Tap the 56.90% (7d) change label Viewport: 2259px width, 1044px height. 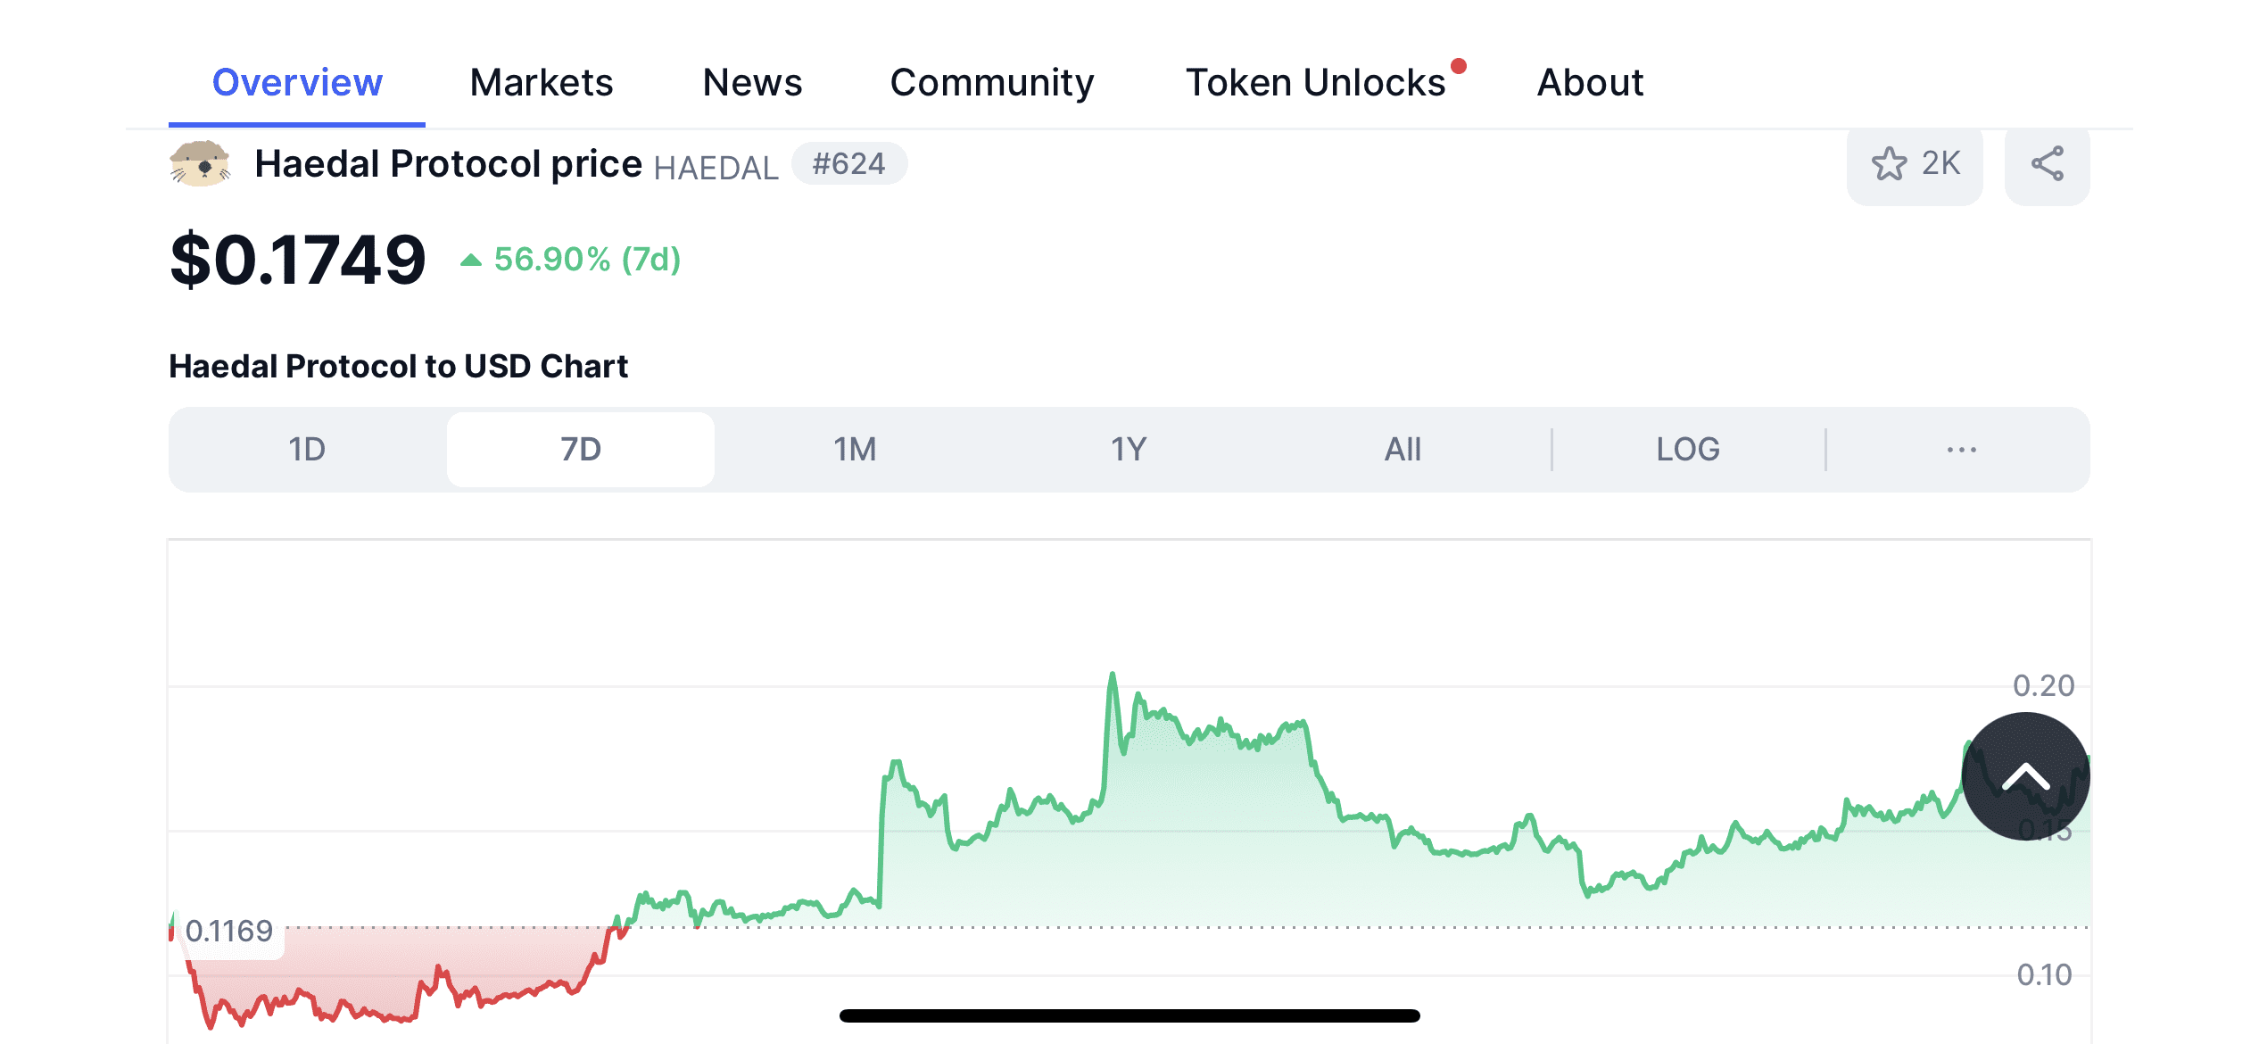[x=571, y=260]
